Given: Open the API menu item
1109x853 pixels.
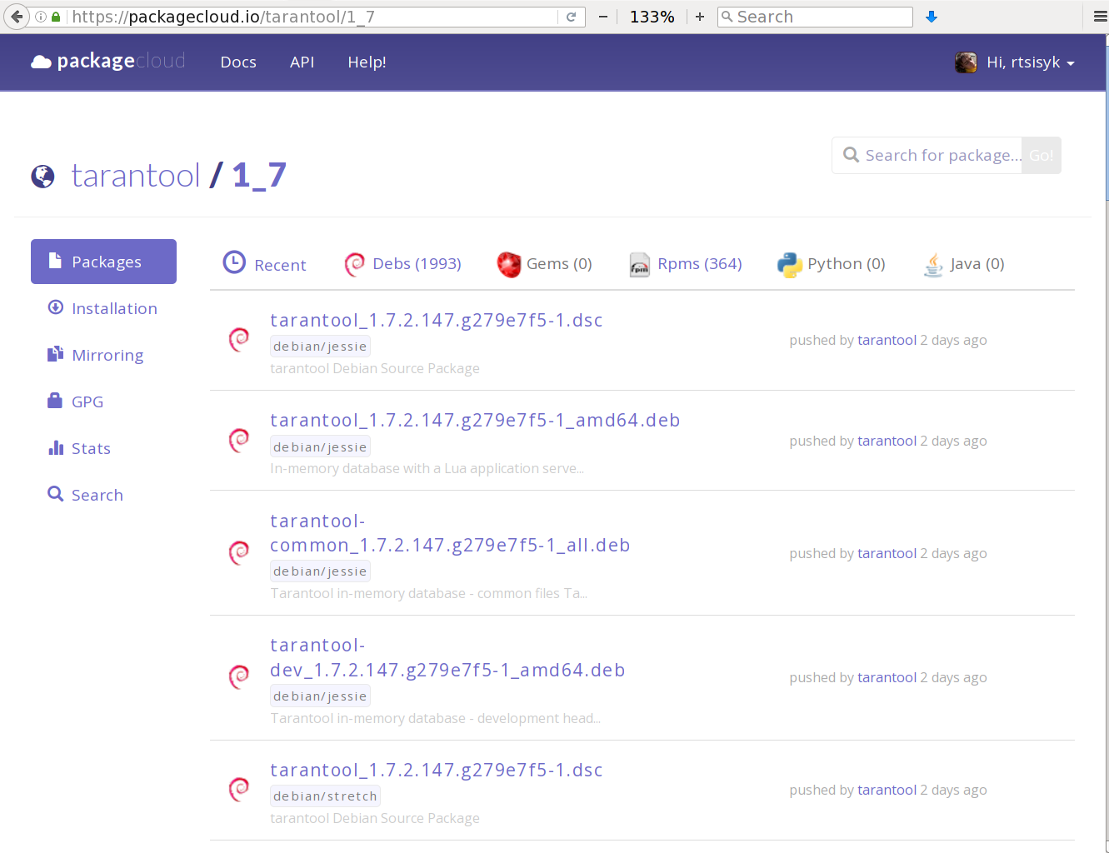Looking at the screenshot, I should click(x=302, y=62).
